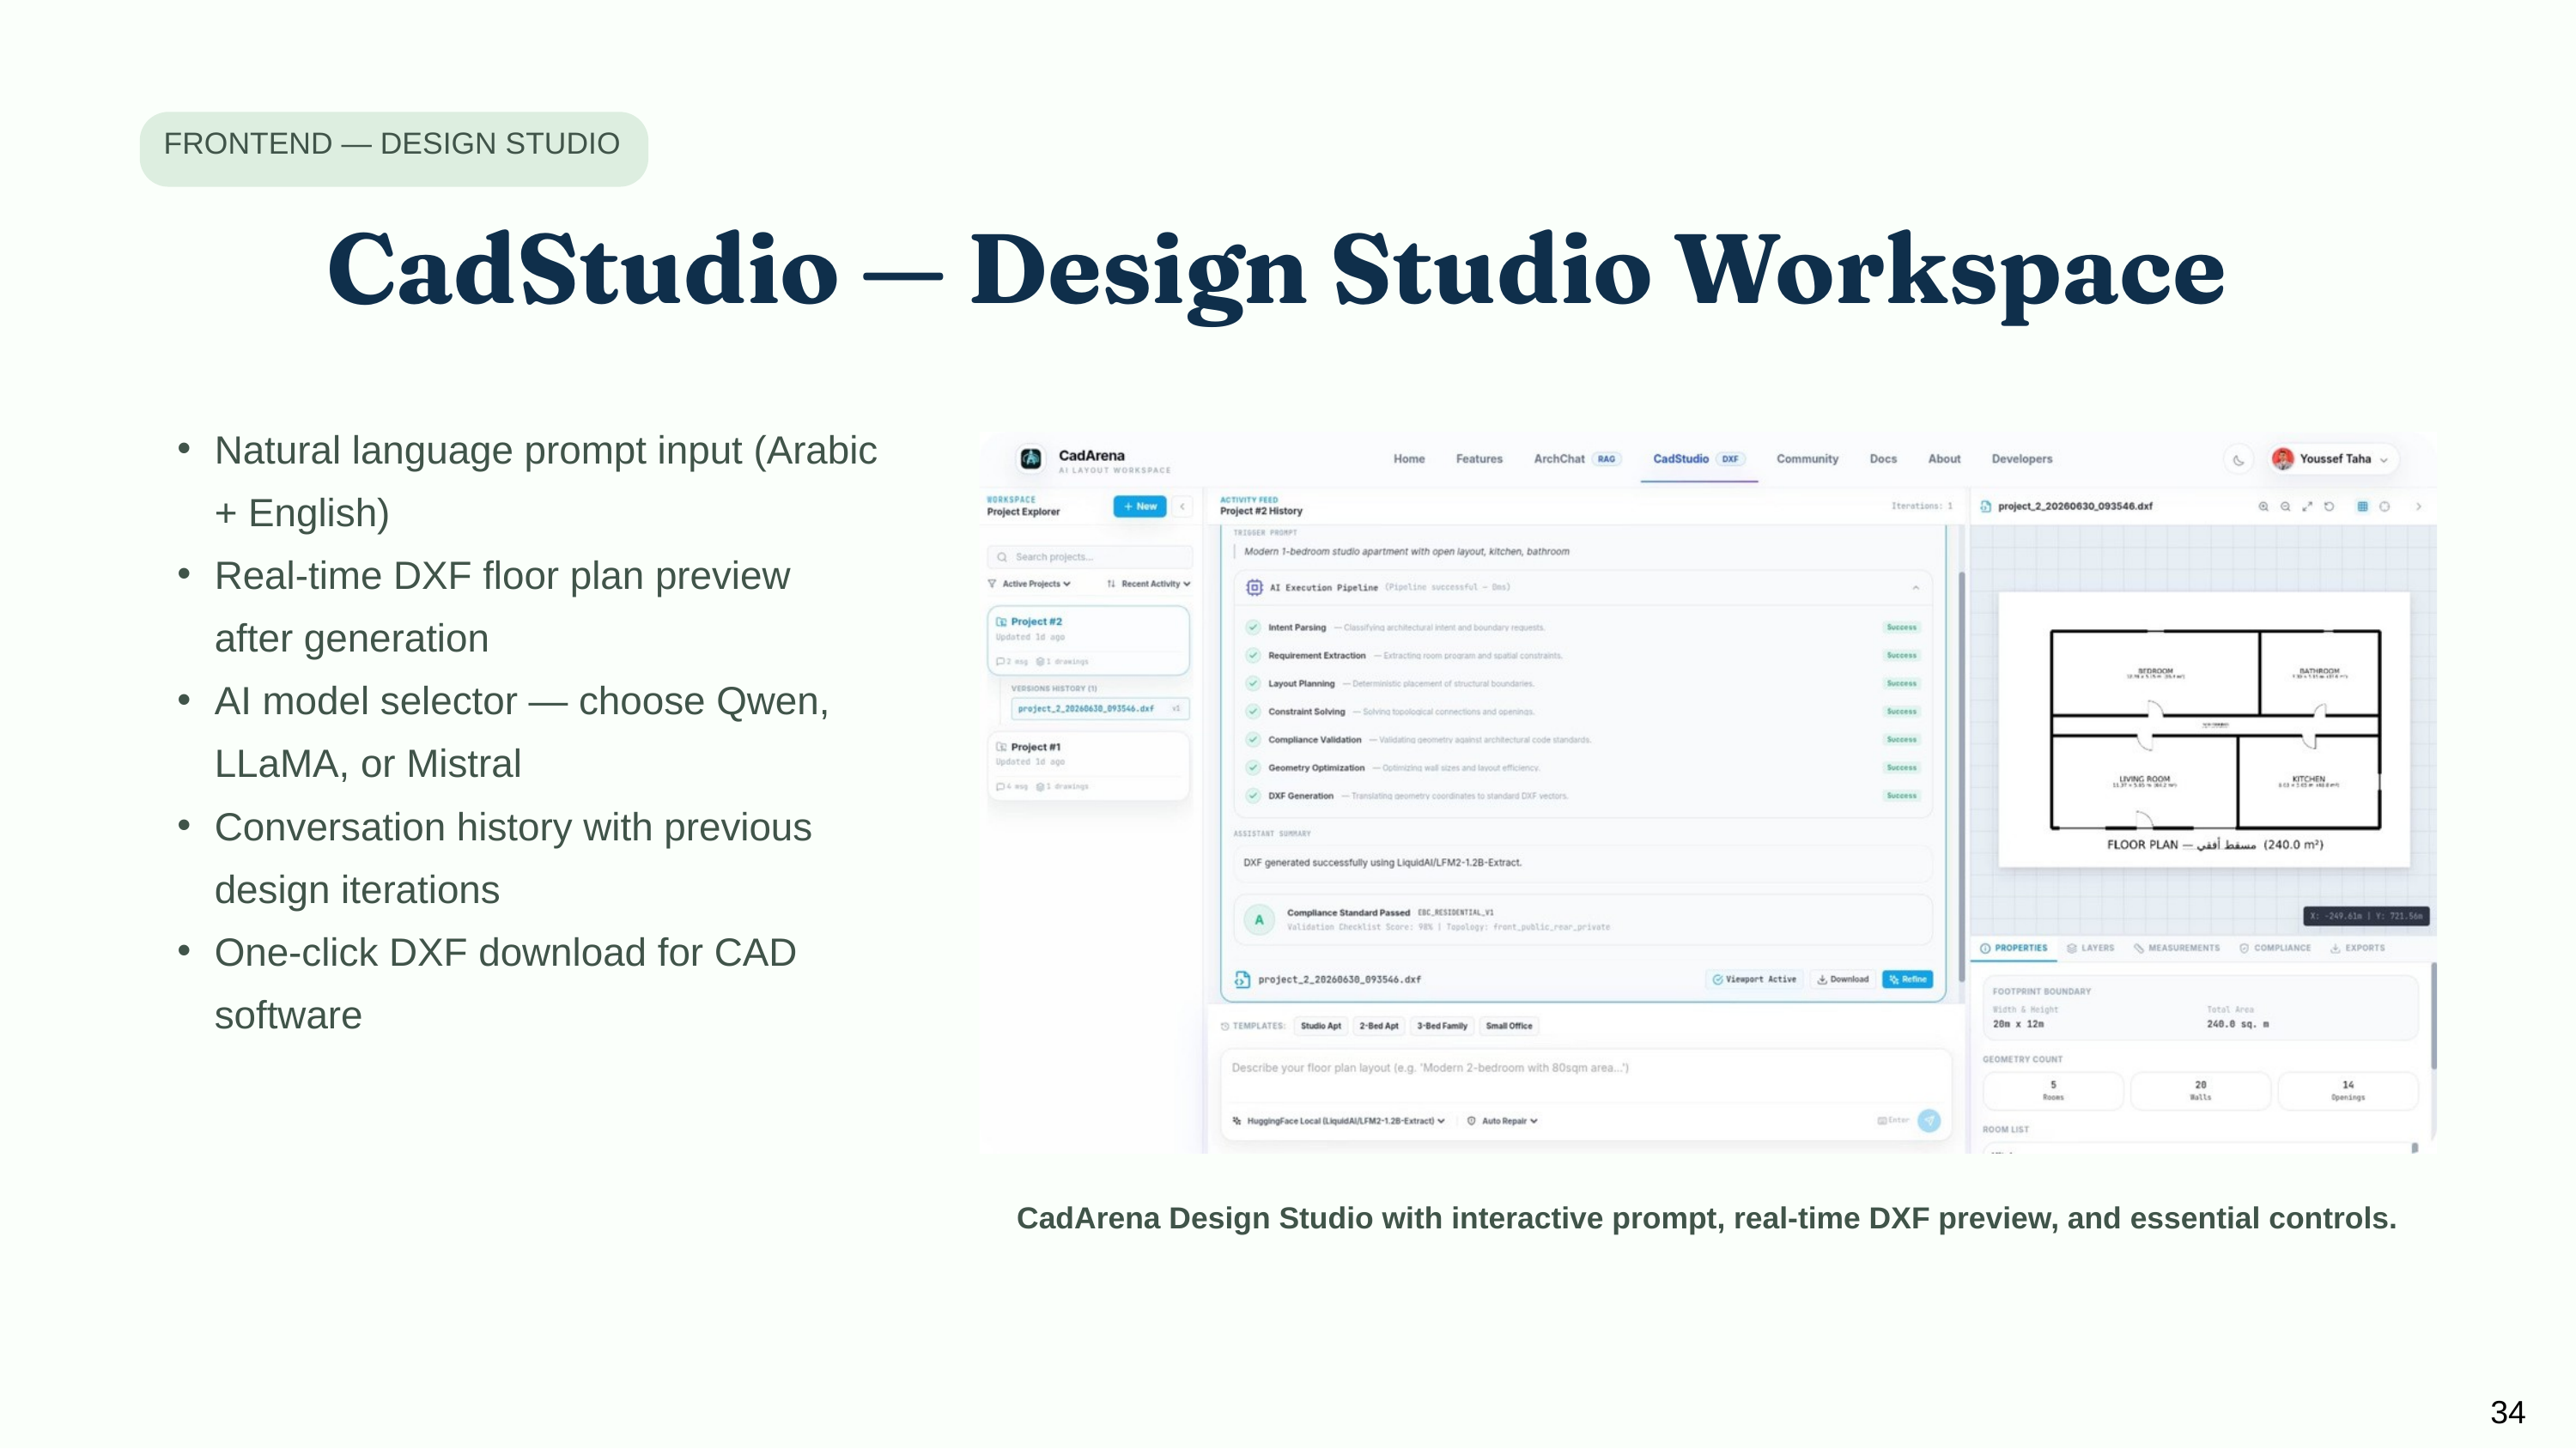
Task: Open the Active Projects filter dropdown
Action: pyautogui.click(x=1029, y=584)
